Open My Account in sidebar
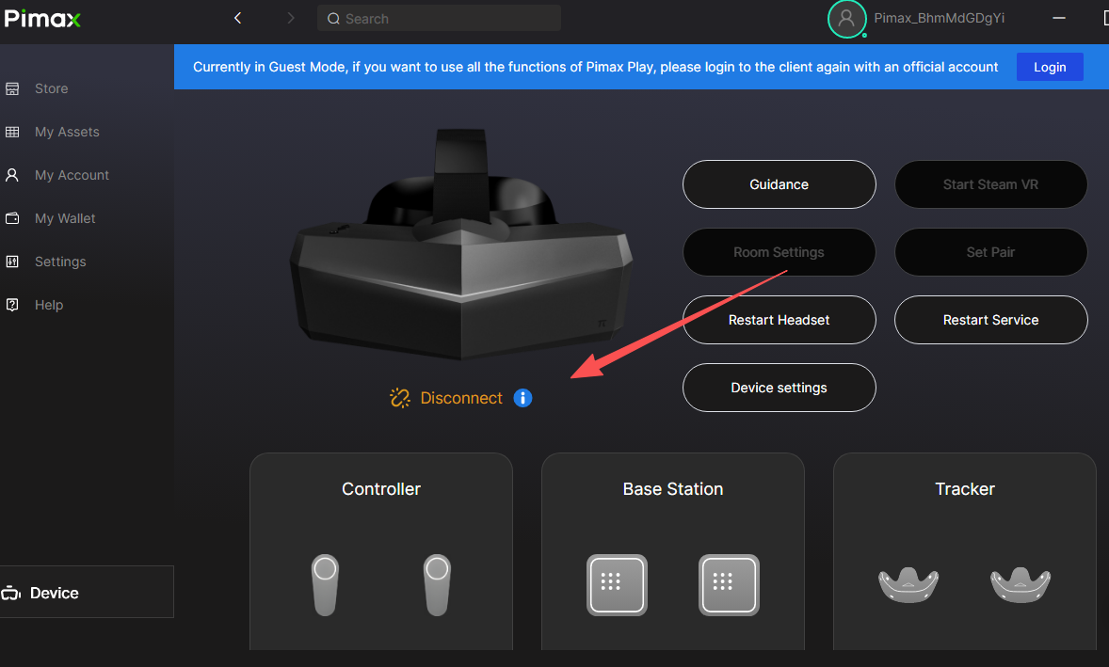 click(x=72, y=175)
